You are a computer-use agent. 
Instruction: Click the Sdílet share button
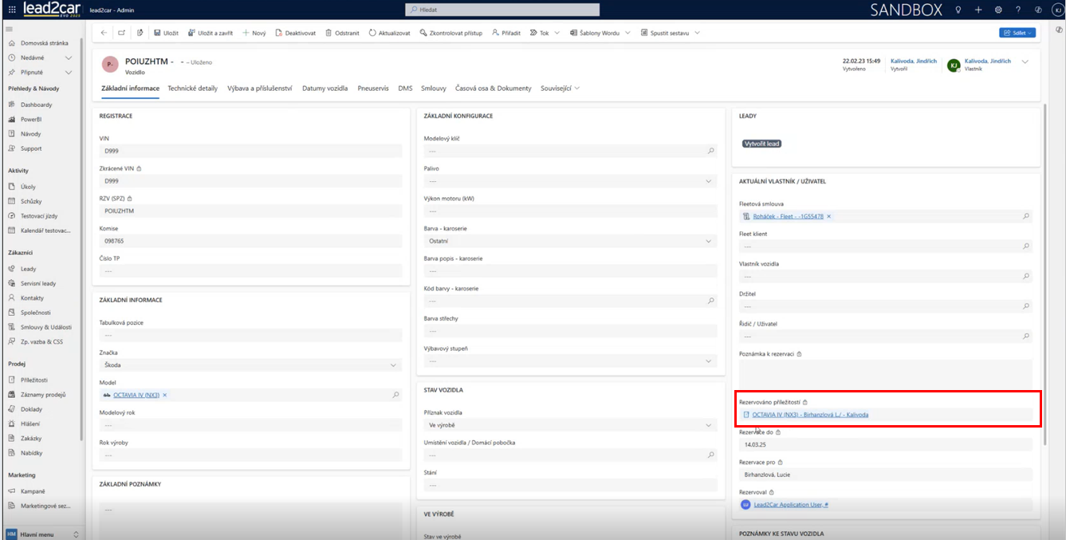click(x=1017, y=33)
